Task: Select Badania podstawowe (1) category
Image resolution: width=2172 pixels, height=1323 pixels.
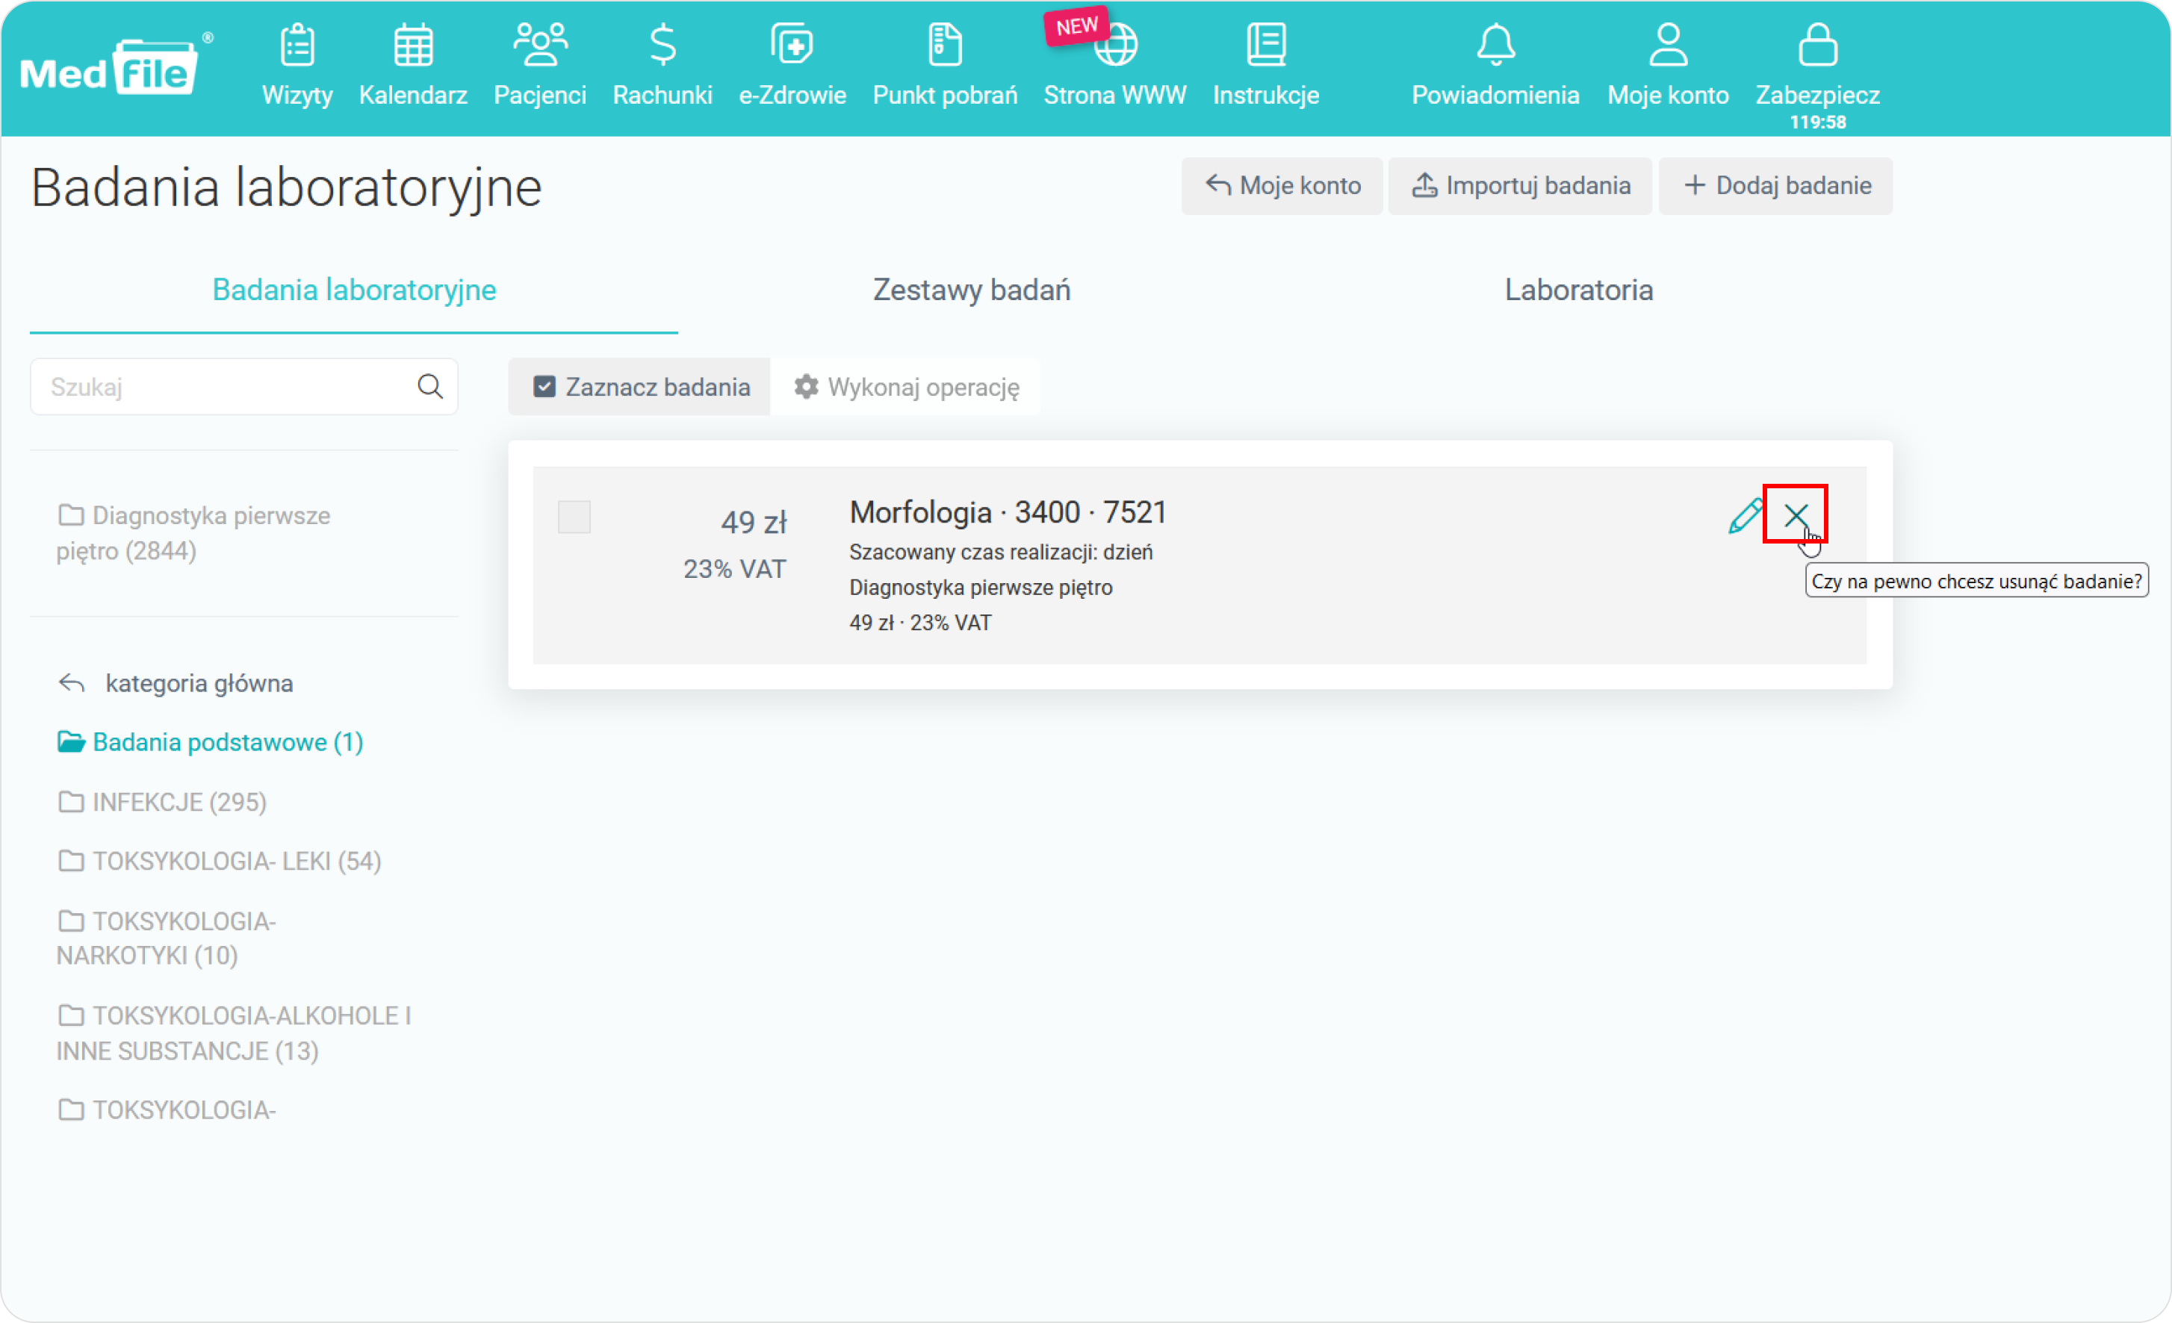Action: 210,742
